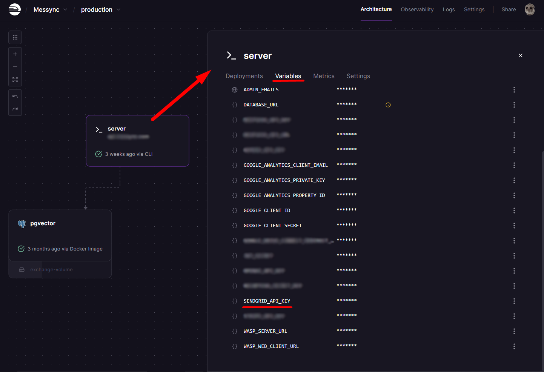Zoom in on the architecture canvas
Screen dimensions: 544x372
tap(15, 54)
